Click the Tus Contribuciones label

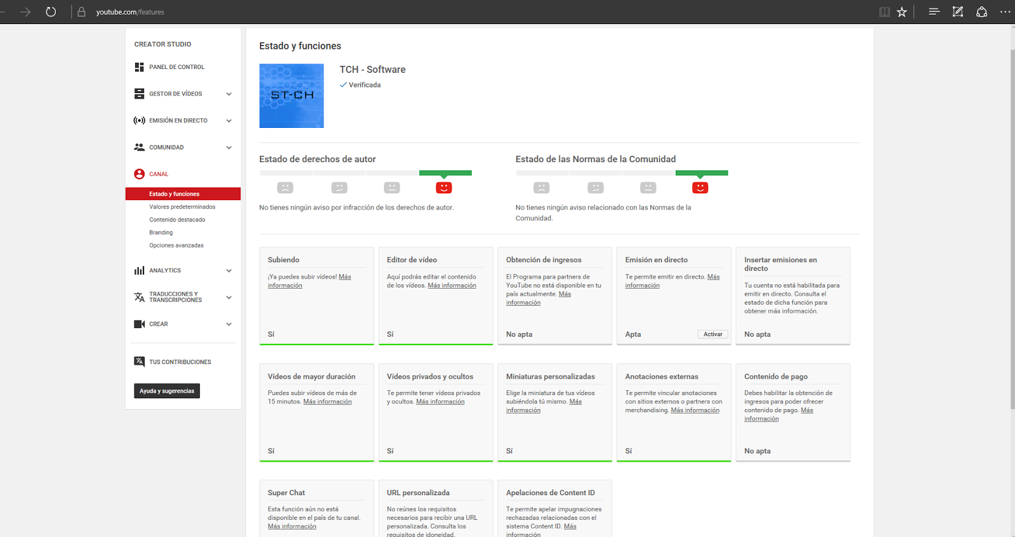point(180,362)
